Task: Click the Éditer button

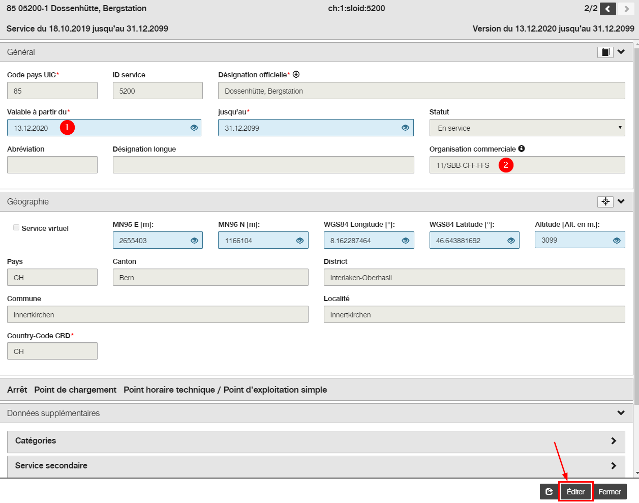Action: 575,492
